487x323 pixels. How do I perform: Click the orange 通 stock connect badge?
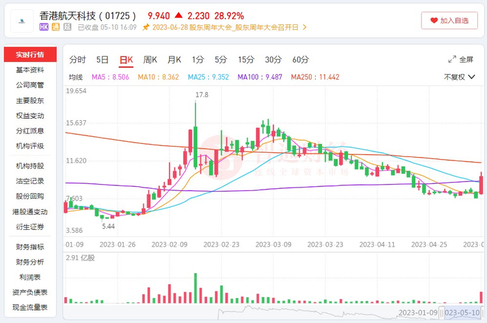coord(56,27)
